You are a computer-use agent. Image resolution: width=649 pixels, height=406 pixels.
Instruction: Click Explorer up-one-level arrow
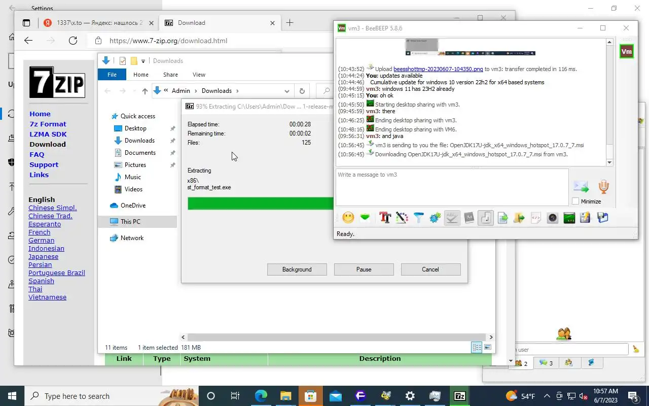145,91
